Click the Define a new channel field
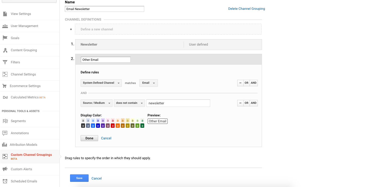The height and width of the screenshot is (187, 375). click(x=168, y=29)
